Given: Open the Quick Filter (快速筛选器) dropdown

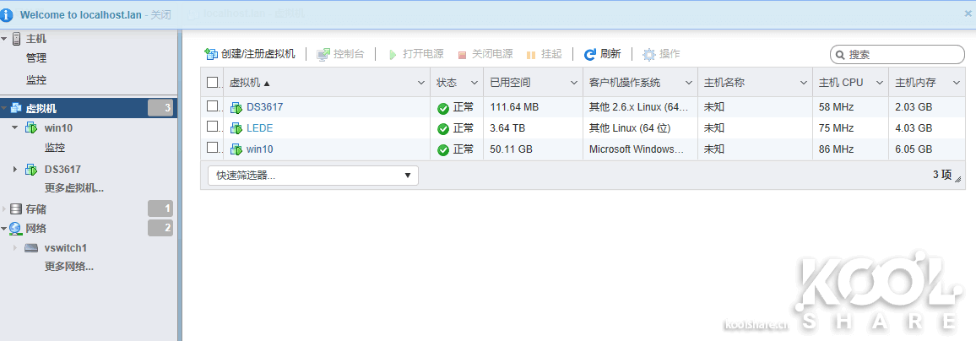Looking at the screenshot, I should 312,176.
